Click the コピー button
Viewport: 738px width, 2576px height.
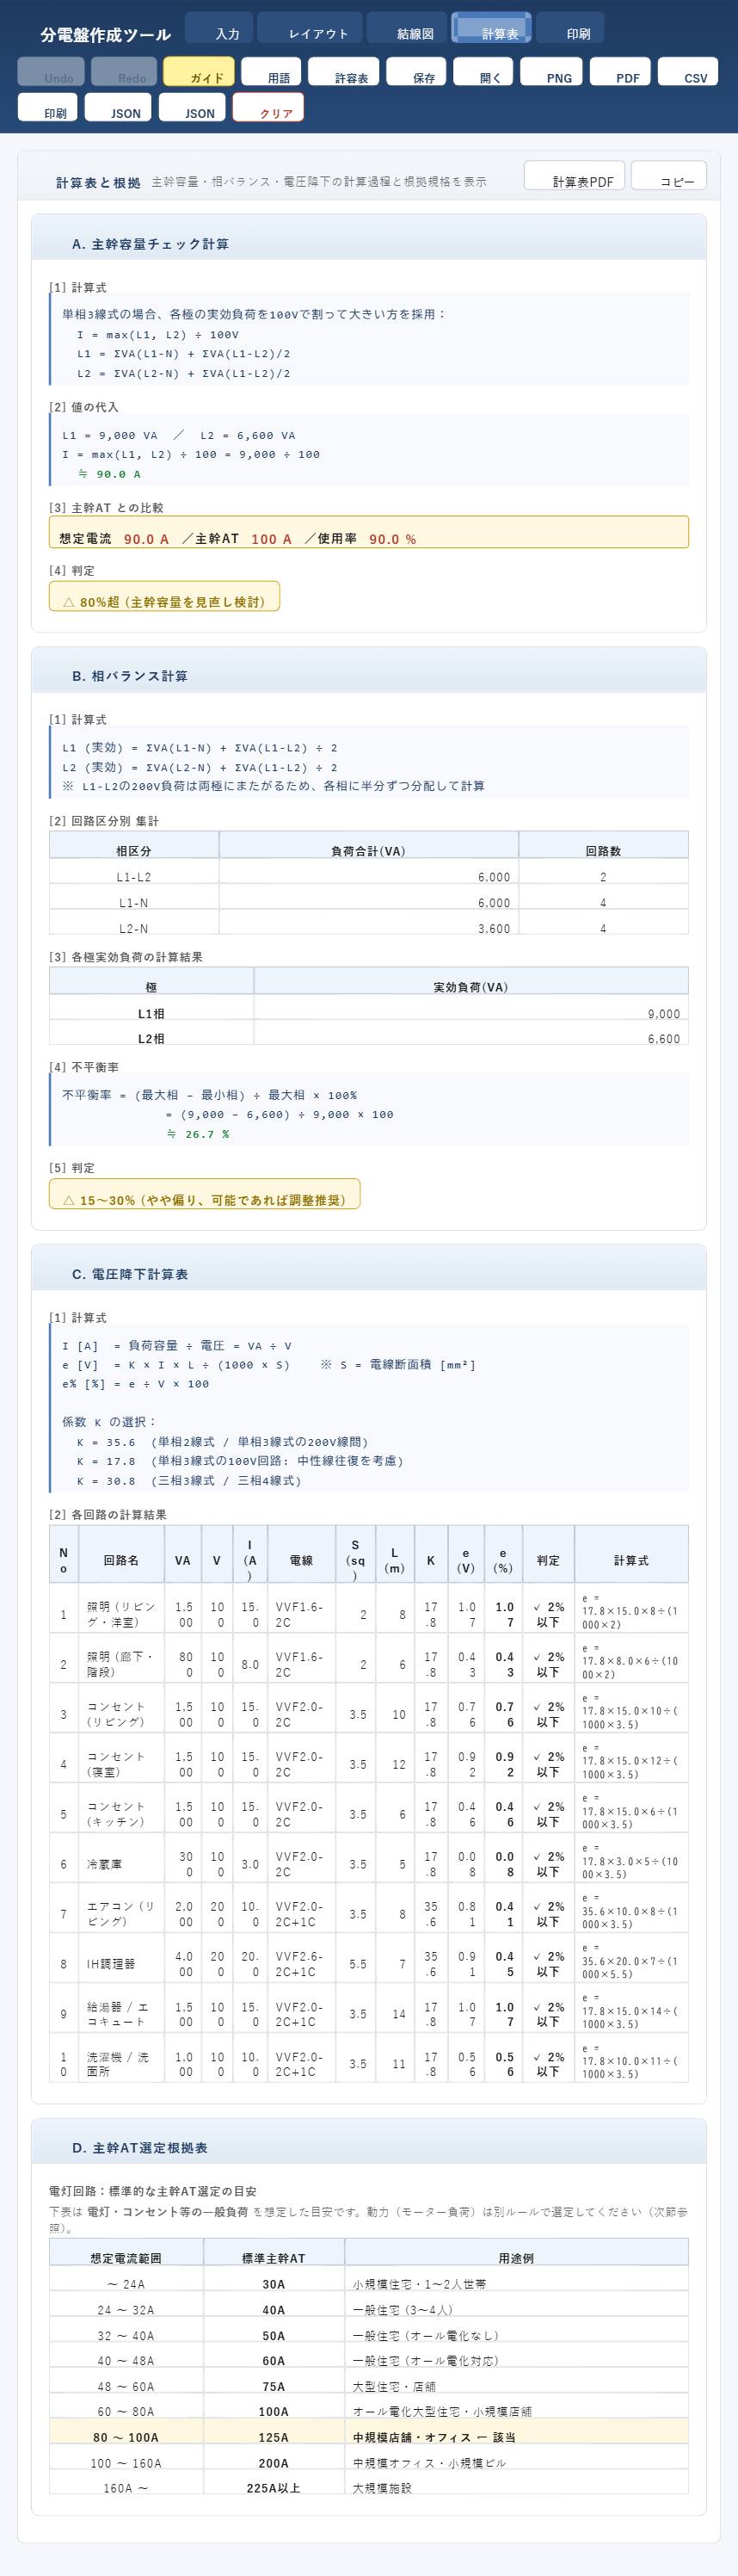[669, 176]
